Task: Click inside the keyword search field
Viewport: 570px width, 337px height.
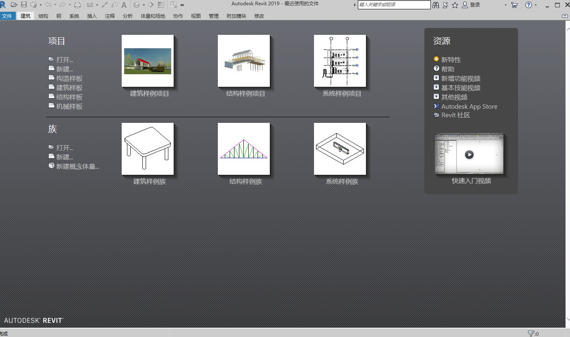Action: click(x=393, y=5)
